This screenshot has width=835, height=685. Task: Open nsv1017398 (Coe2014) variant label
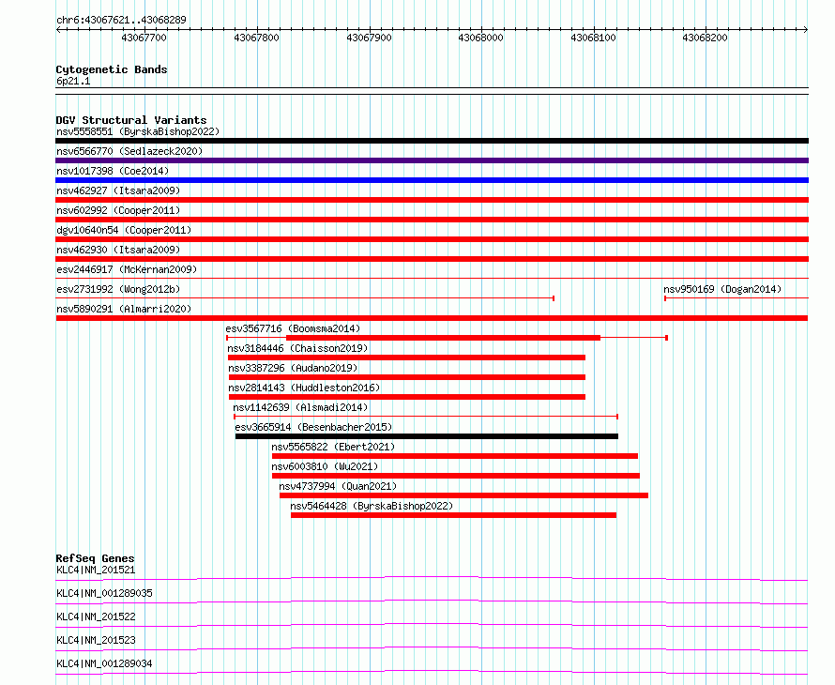(x=113, y=171)
